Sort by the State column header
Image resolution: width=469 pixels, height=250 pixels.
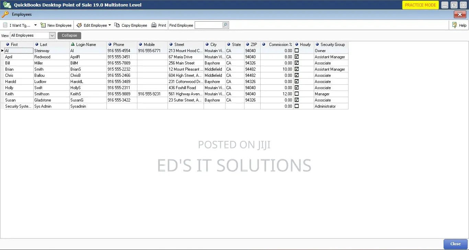235,45
